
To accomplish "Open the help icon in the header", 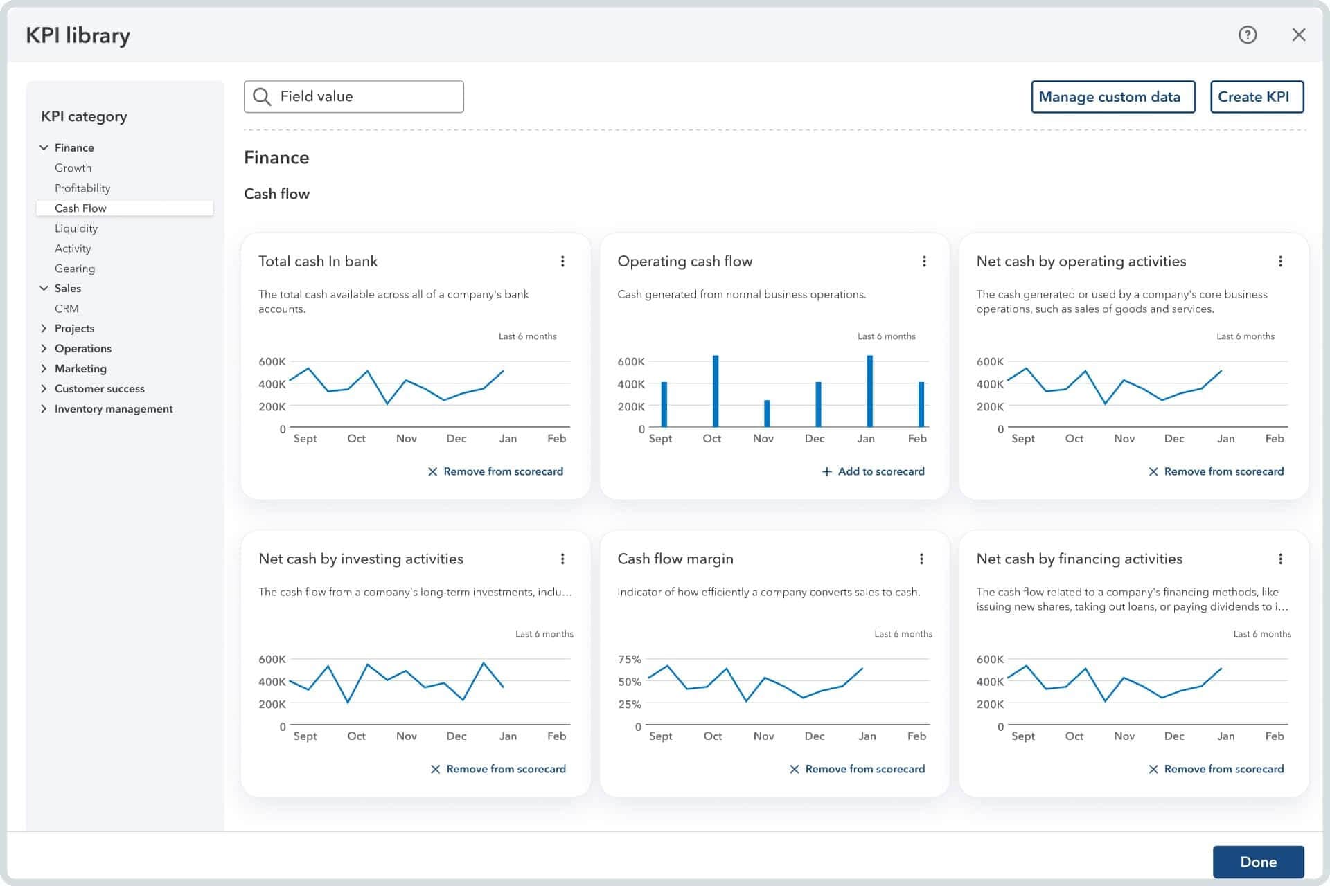I will click(x=1247, y=34).
